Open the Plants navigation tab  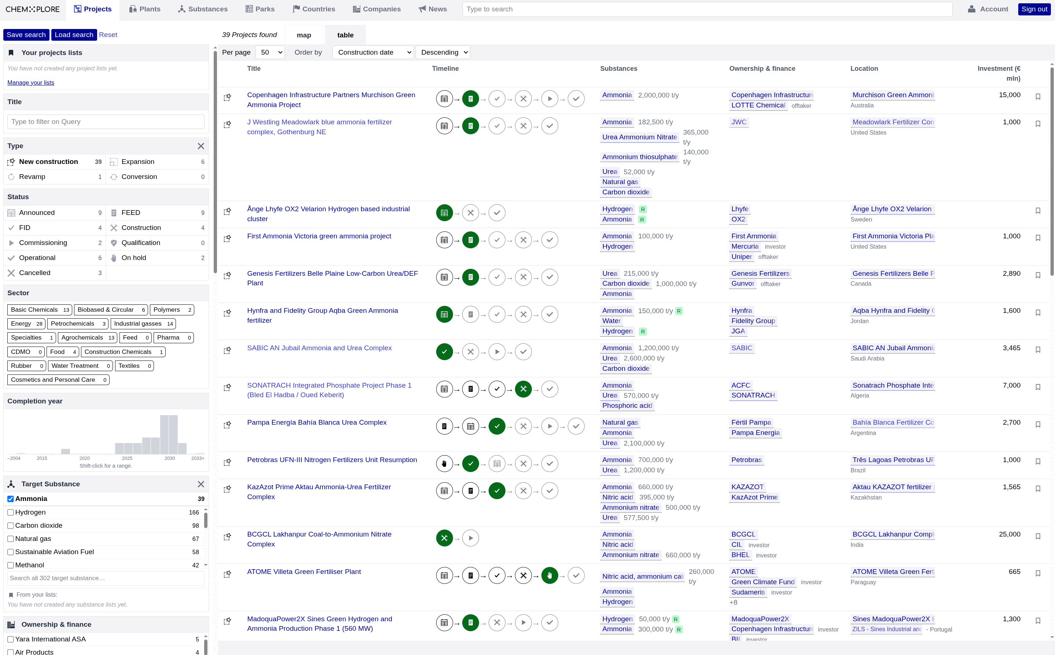point(145,9)
